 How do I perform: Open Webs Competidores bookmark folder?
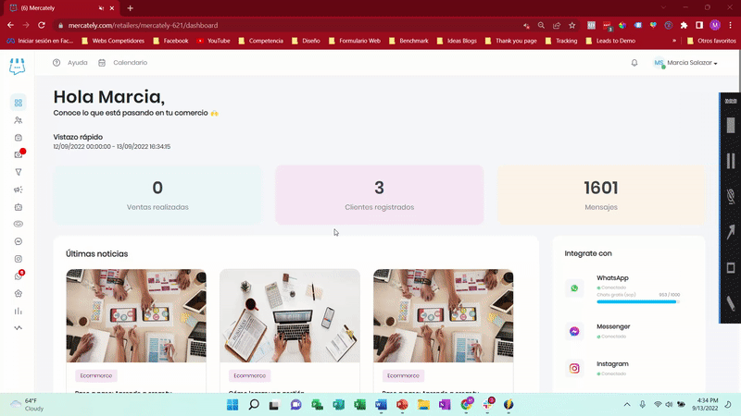(113, 41)
